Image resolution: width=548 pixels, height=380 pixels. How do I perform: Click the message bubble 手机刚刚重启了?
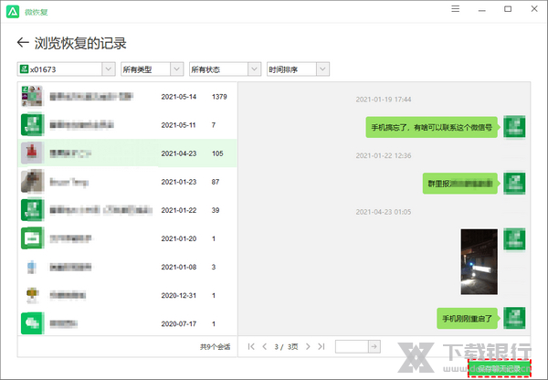tap(468, 318)
